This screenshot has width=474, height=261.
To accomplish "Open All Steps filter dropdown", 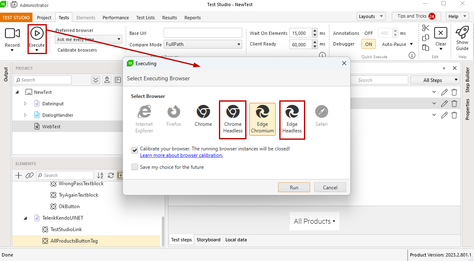I will click(435, 80).
